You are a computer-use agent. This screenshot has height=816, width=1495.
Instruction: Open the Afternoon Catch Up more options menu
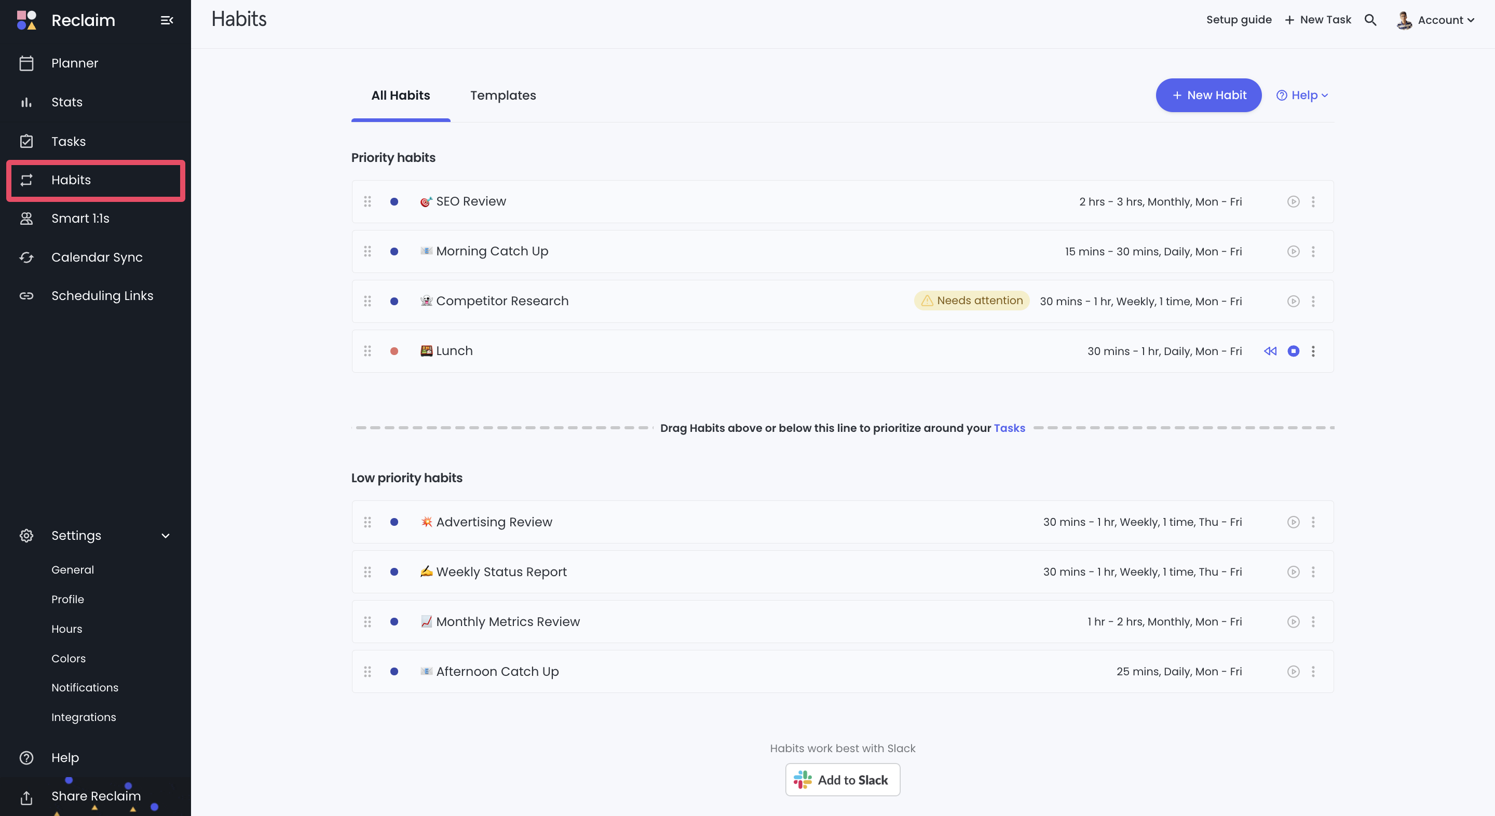click(x=1313, y=672)
